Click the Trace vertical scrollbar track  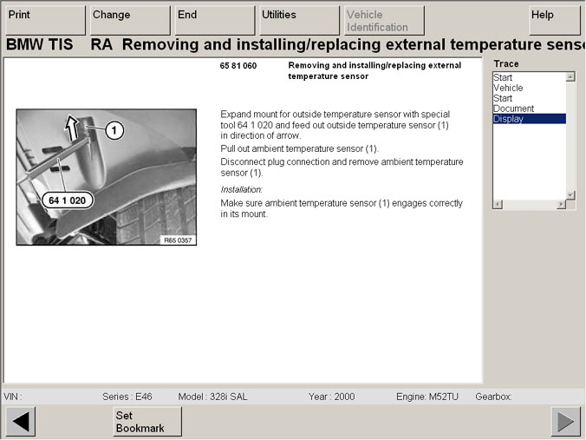[570, 135]
